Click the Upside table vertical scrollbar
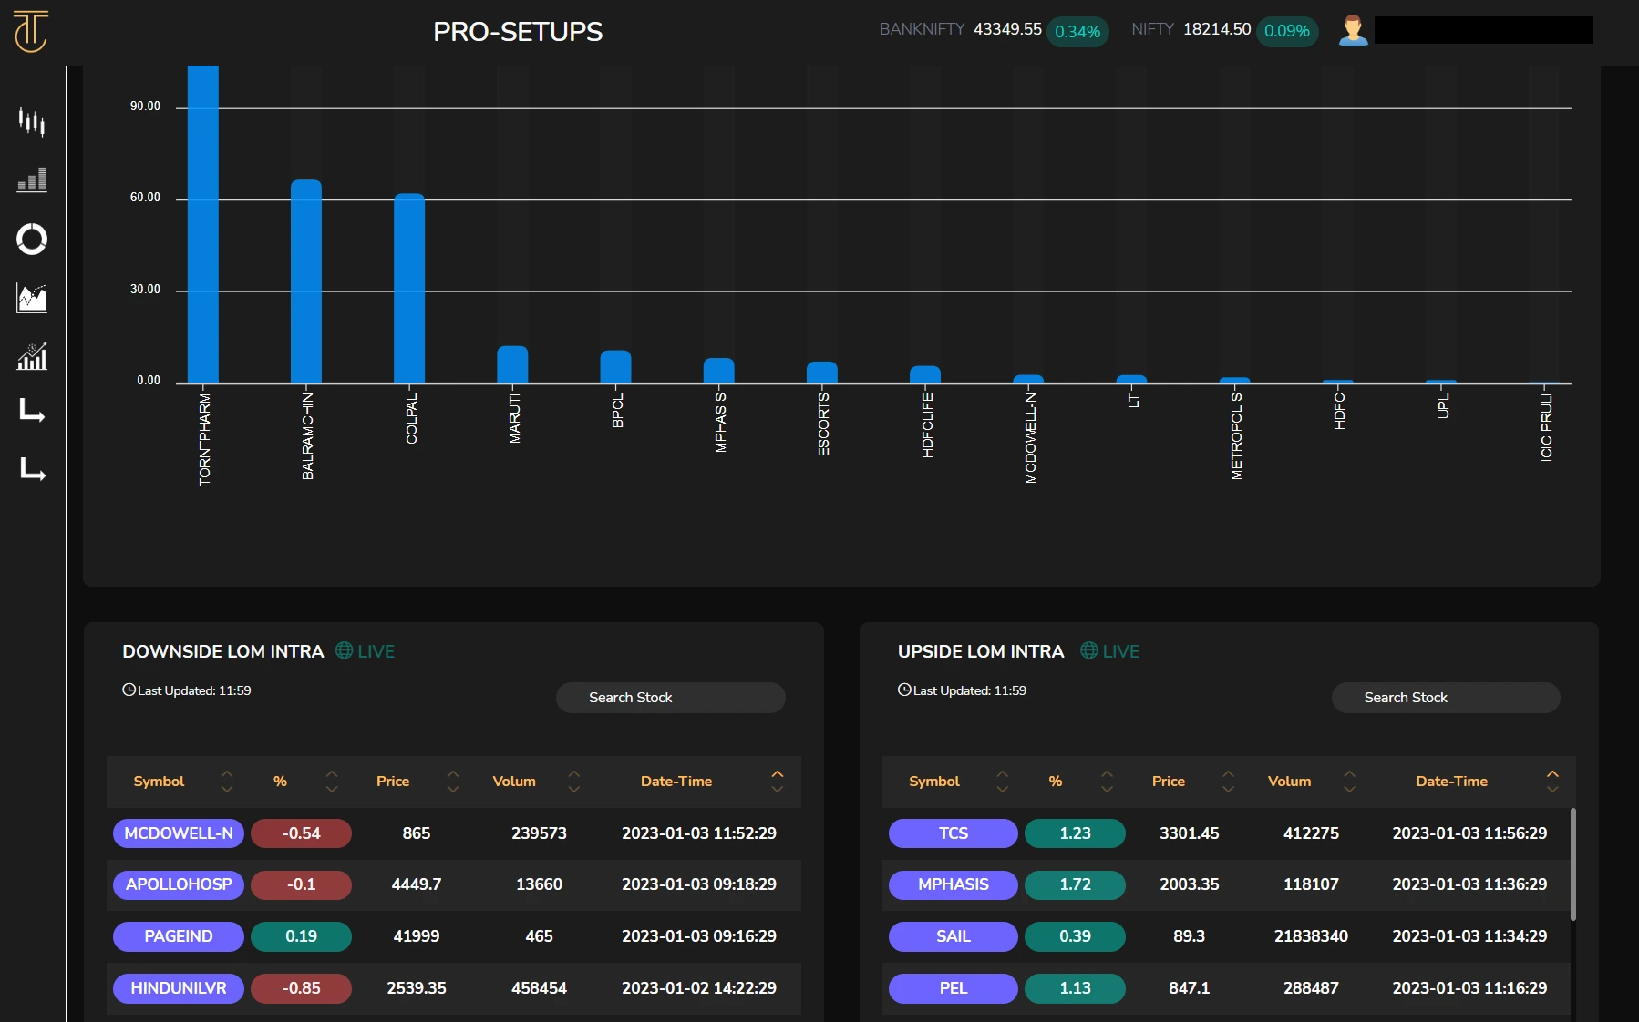The width and height of the screenshot is (1639, 1022). point(1572,864)
